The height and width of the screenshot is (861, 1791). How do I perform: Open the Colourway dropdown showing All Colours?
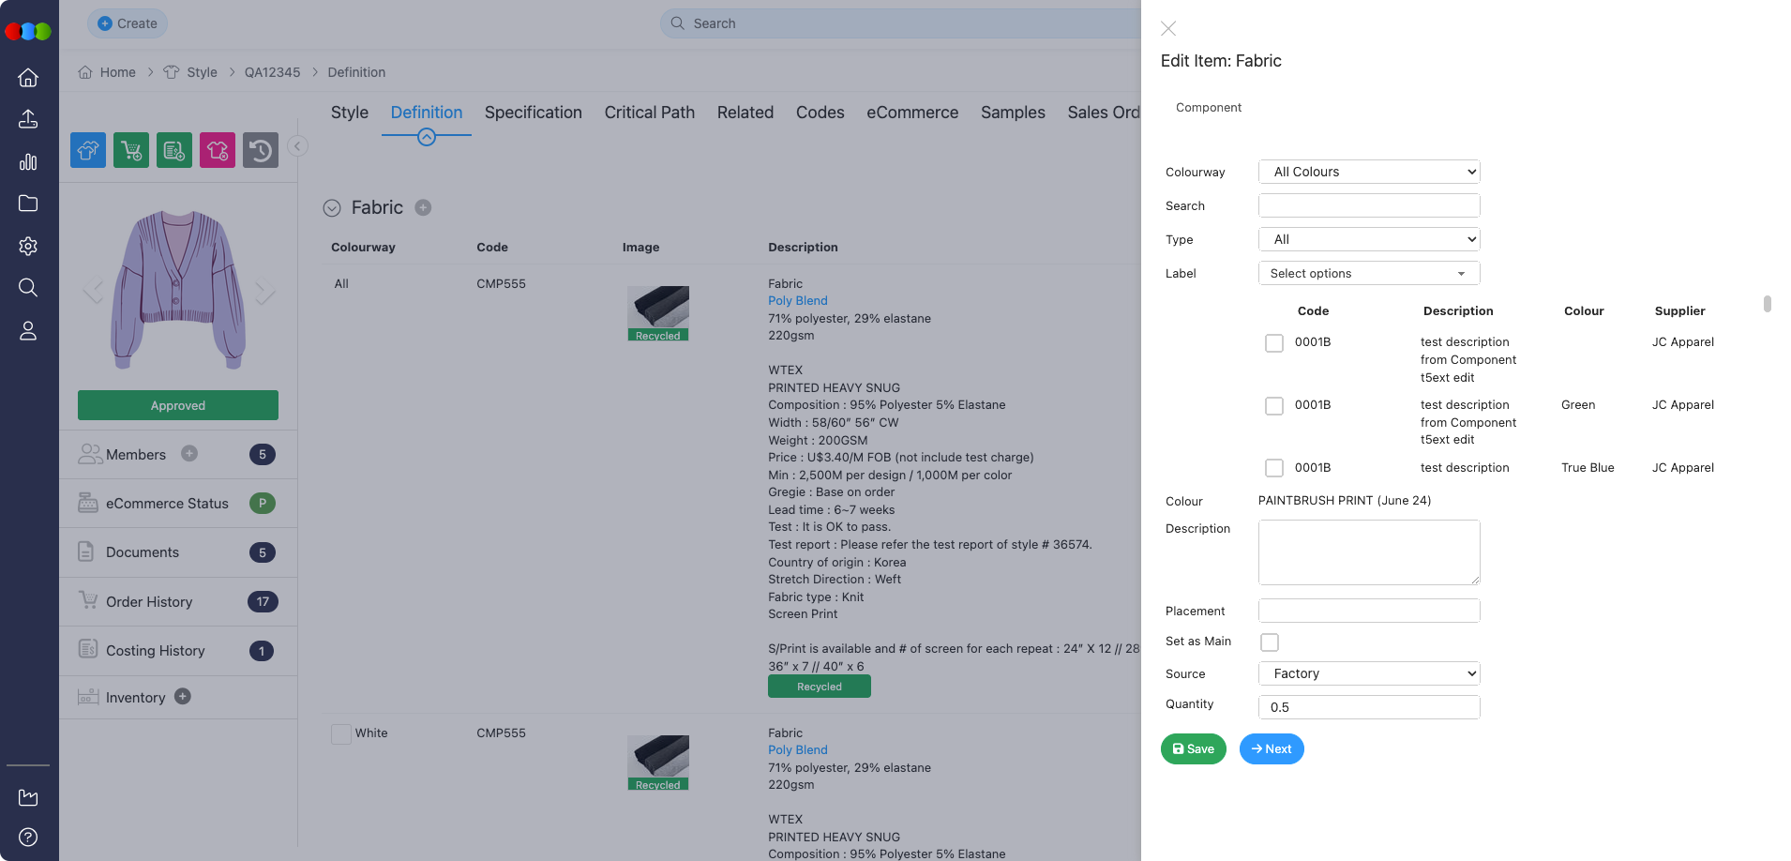coord(1369,172)
